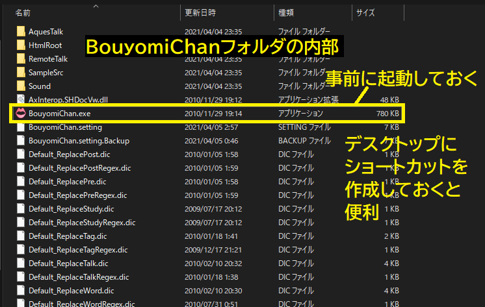The width and height of the screenshot is (485, 307).
Task: Select BouyomiChan.exe file name
Action: pyautogui.click(x=59, y=114)
